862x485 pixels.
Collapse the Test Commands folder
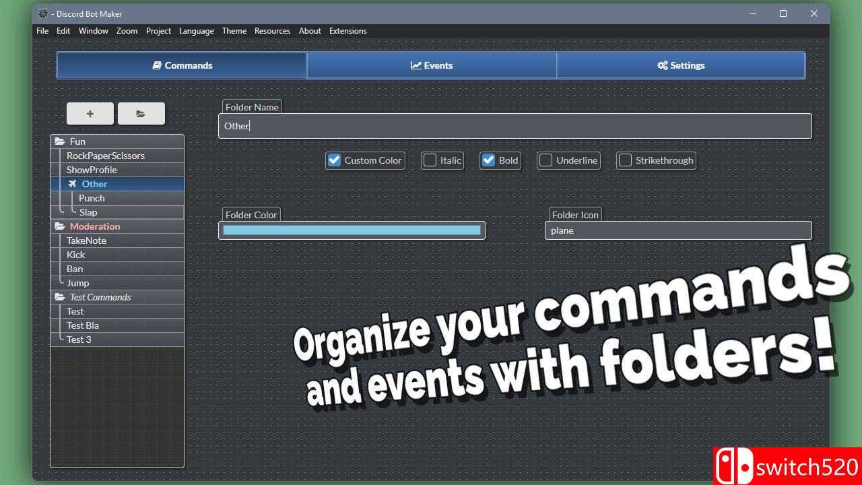pyautogui.click(x=100, y=297)
